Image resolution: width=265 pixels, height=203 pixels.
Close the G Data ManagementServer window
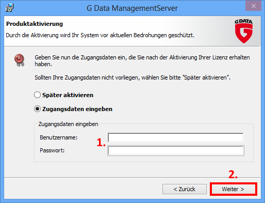[254, 6]
